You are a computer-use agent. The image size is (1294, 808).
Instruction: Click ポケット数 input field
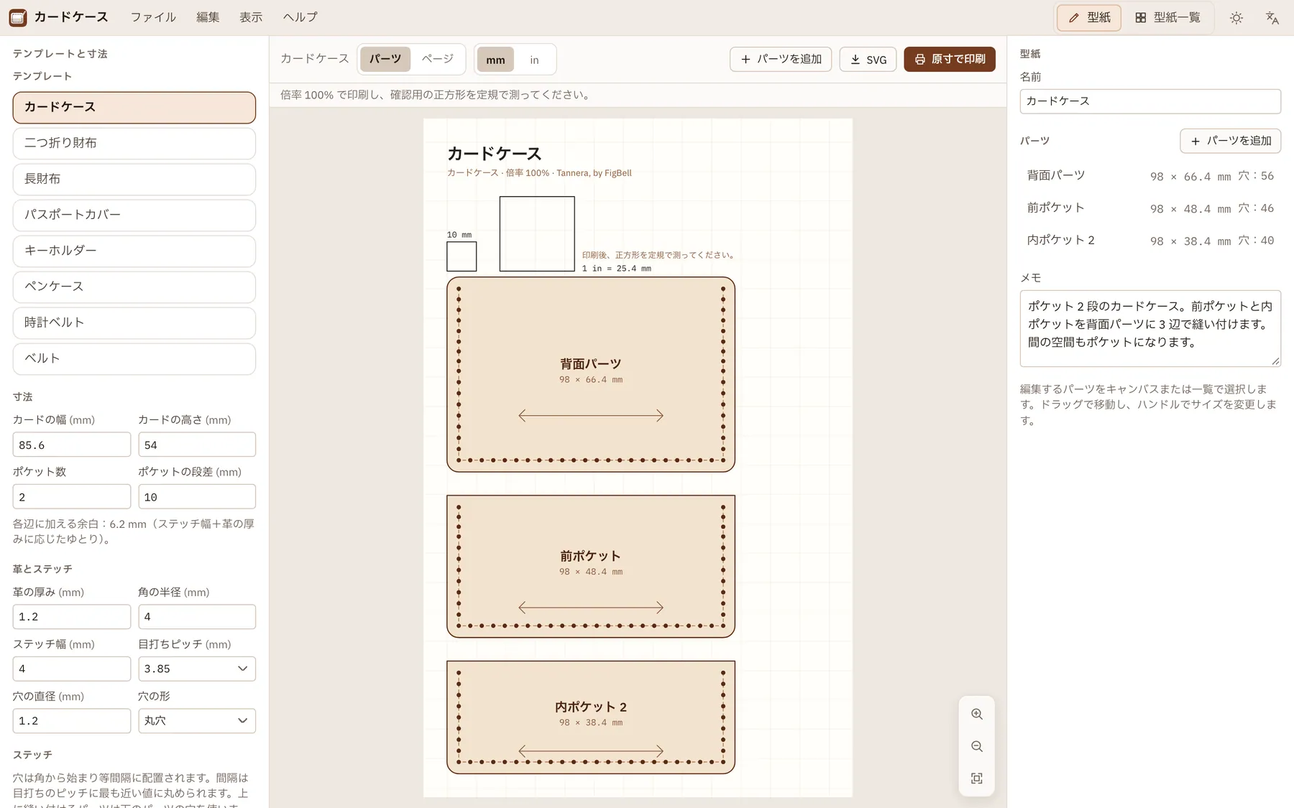click(71, 496)
